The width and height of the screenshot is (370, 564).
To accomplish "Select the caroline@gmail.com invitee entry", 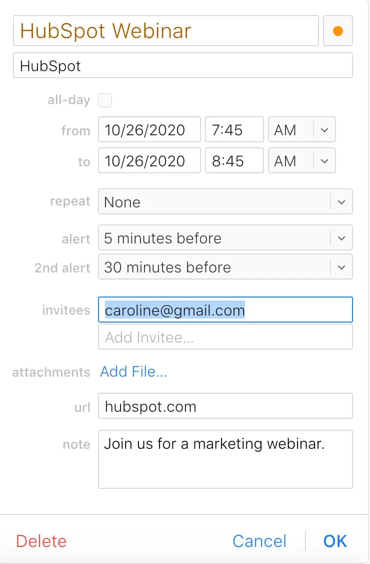I will coord(175,310).
